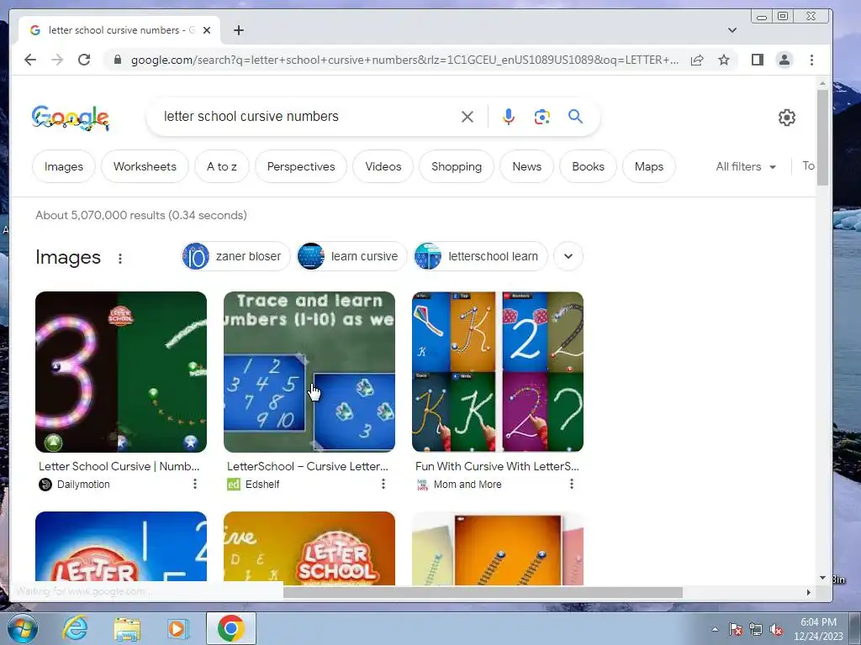
Task: Open Windows Start menu
Action: pyautogui.click(x=23, y=628)
